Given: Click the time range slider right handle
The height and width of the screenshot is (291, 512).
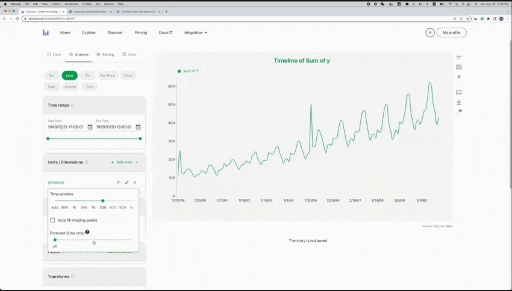Looking at the screenshot, I should click(x=140, y=139).
